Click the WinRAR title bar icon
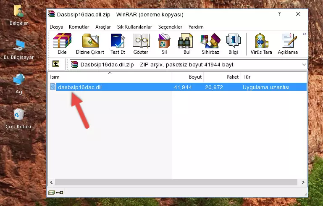The image size is (323, 206). (51, 14)
